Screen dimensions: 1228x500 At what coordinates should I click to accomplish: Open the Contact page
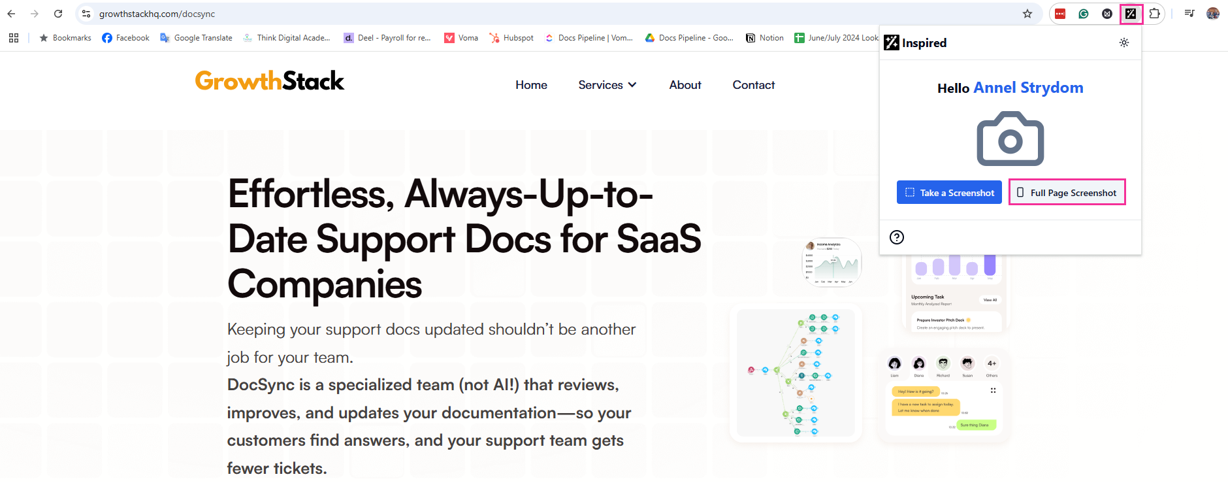754,85
